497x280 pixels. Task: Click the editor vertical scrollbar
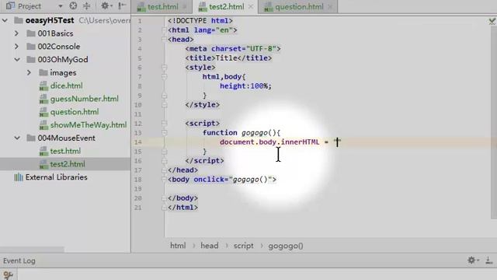click(x=494, y=122)
